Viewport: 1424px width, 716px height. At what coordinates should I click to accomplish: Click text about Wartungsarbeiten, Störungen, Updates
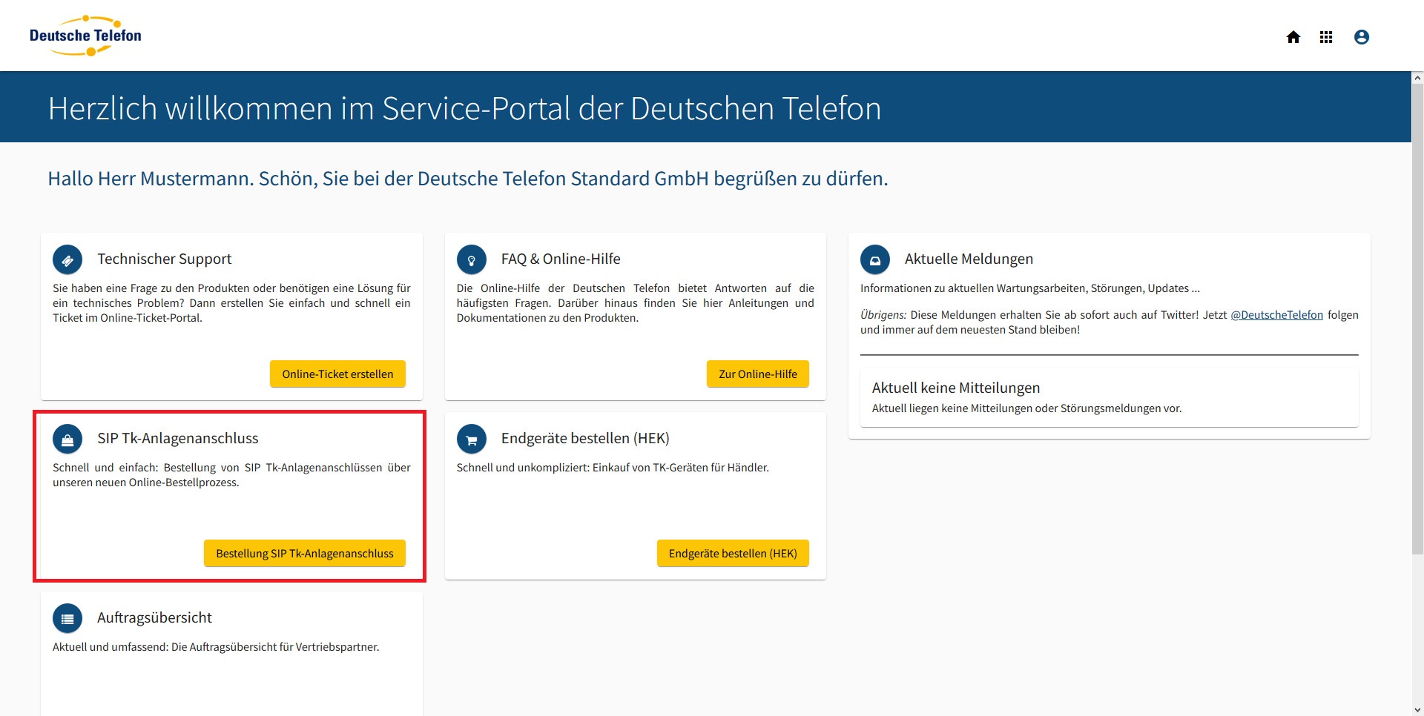point(1030,288)
